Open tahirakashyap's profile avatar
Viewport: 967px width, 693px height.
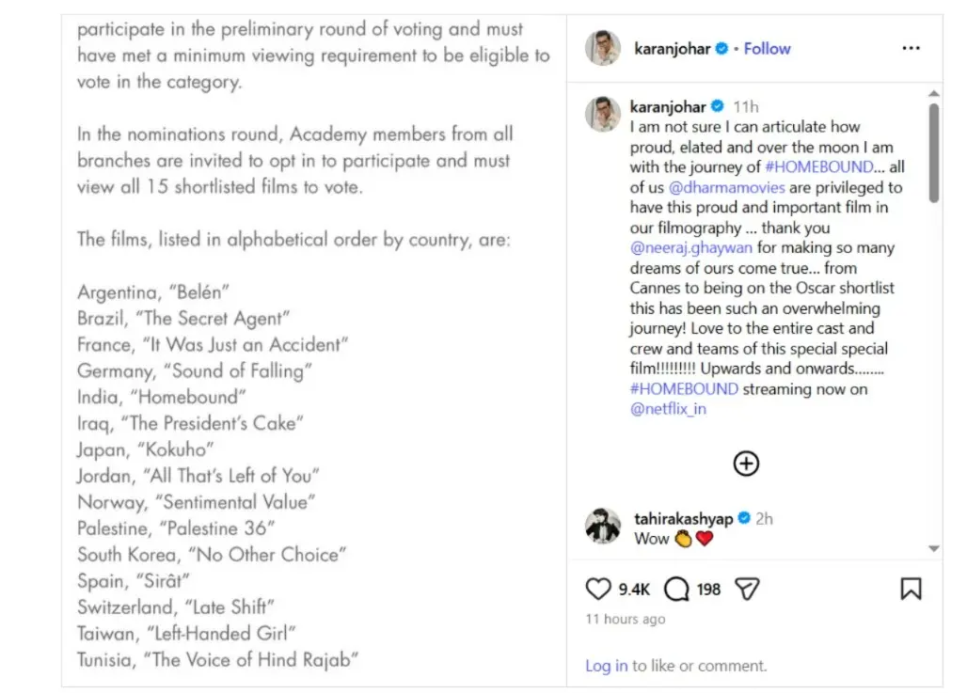pyautogui.click(x=603, y=527)
